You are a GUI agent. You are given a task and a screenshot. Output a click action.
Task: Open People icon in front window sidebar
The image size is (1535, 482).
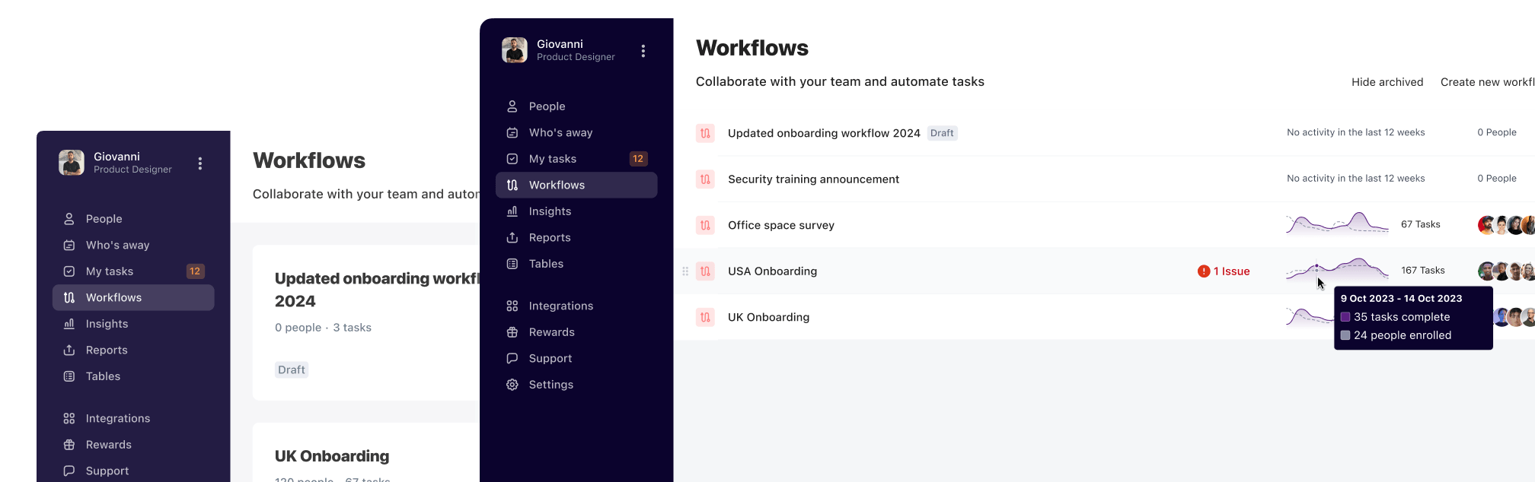tap(512, 106)
